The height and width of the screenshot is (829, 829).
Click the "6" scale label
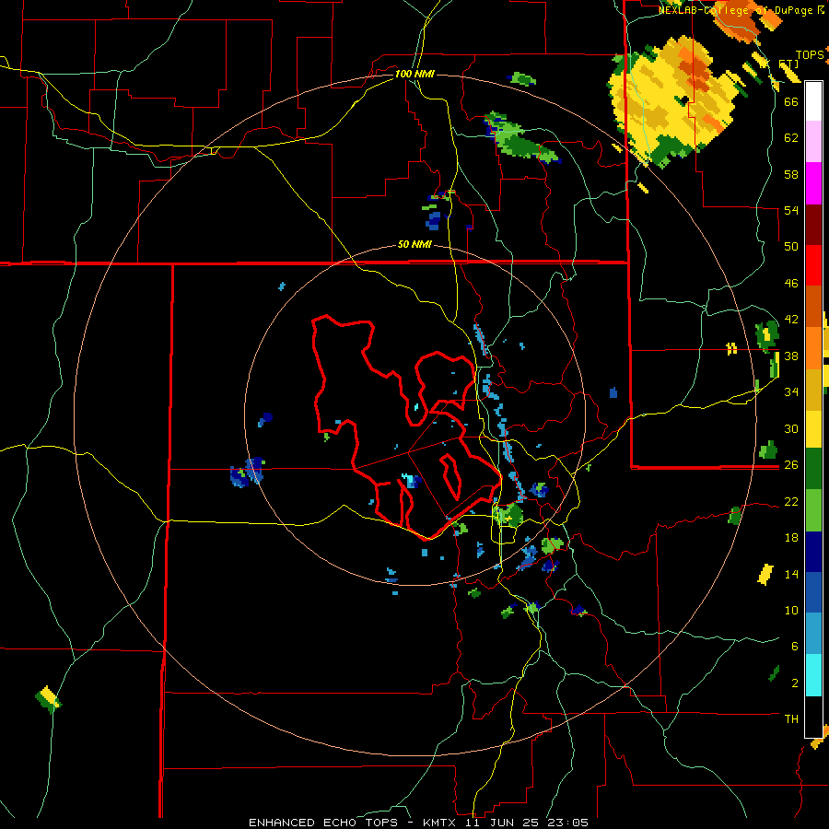pos(795,647)
